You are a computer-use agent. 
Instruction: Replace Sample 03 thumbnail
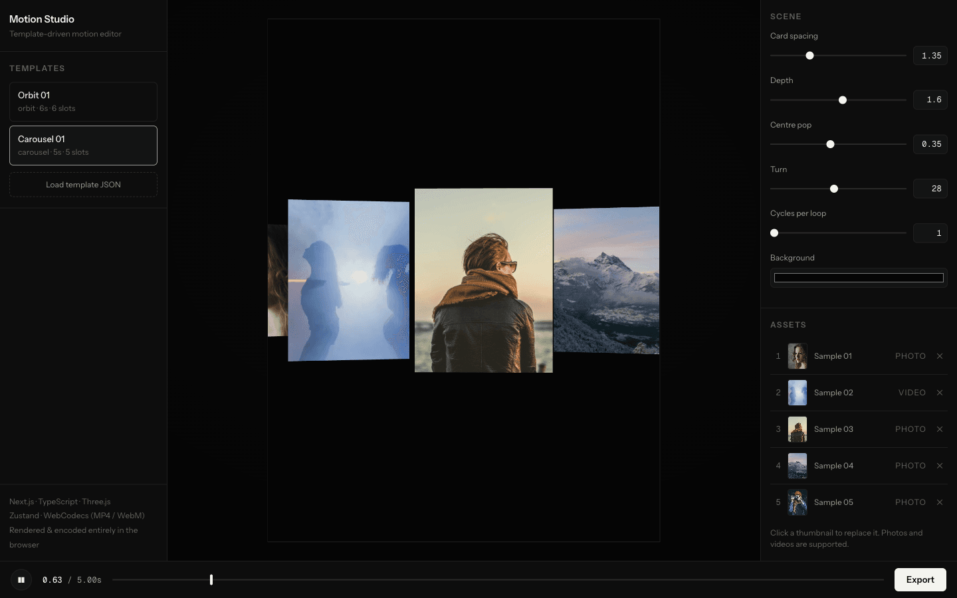coord(797,429)
